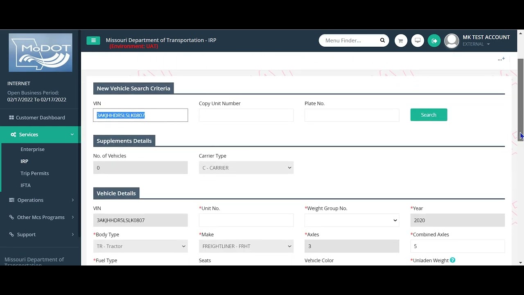Open MK TEST ACCOUNT user dropdown
Screen dimensions: 524x295
point(486,41)
